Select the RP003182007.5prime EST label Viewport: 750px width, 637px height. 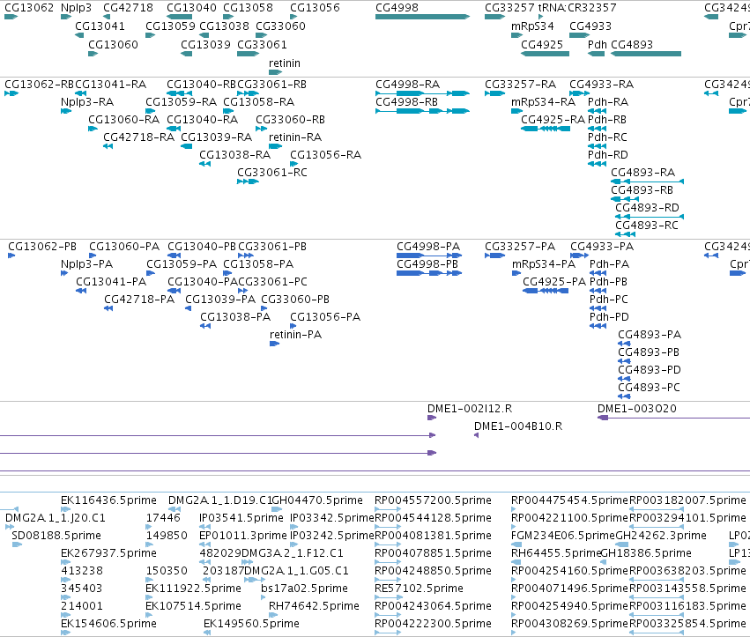(x=687, y=500)
